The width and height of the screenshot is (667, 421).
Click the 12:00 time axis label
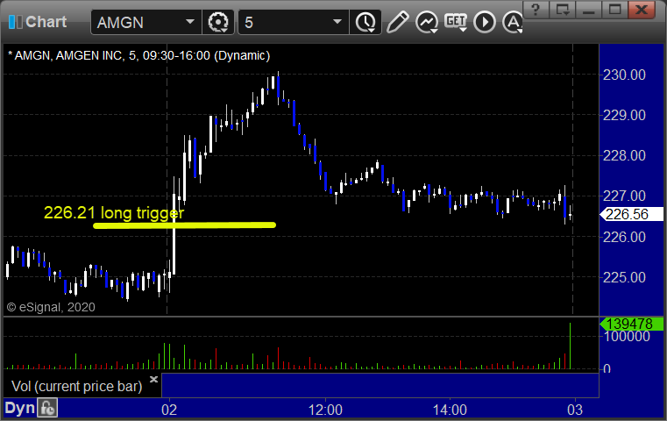(325, 410)
